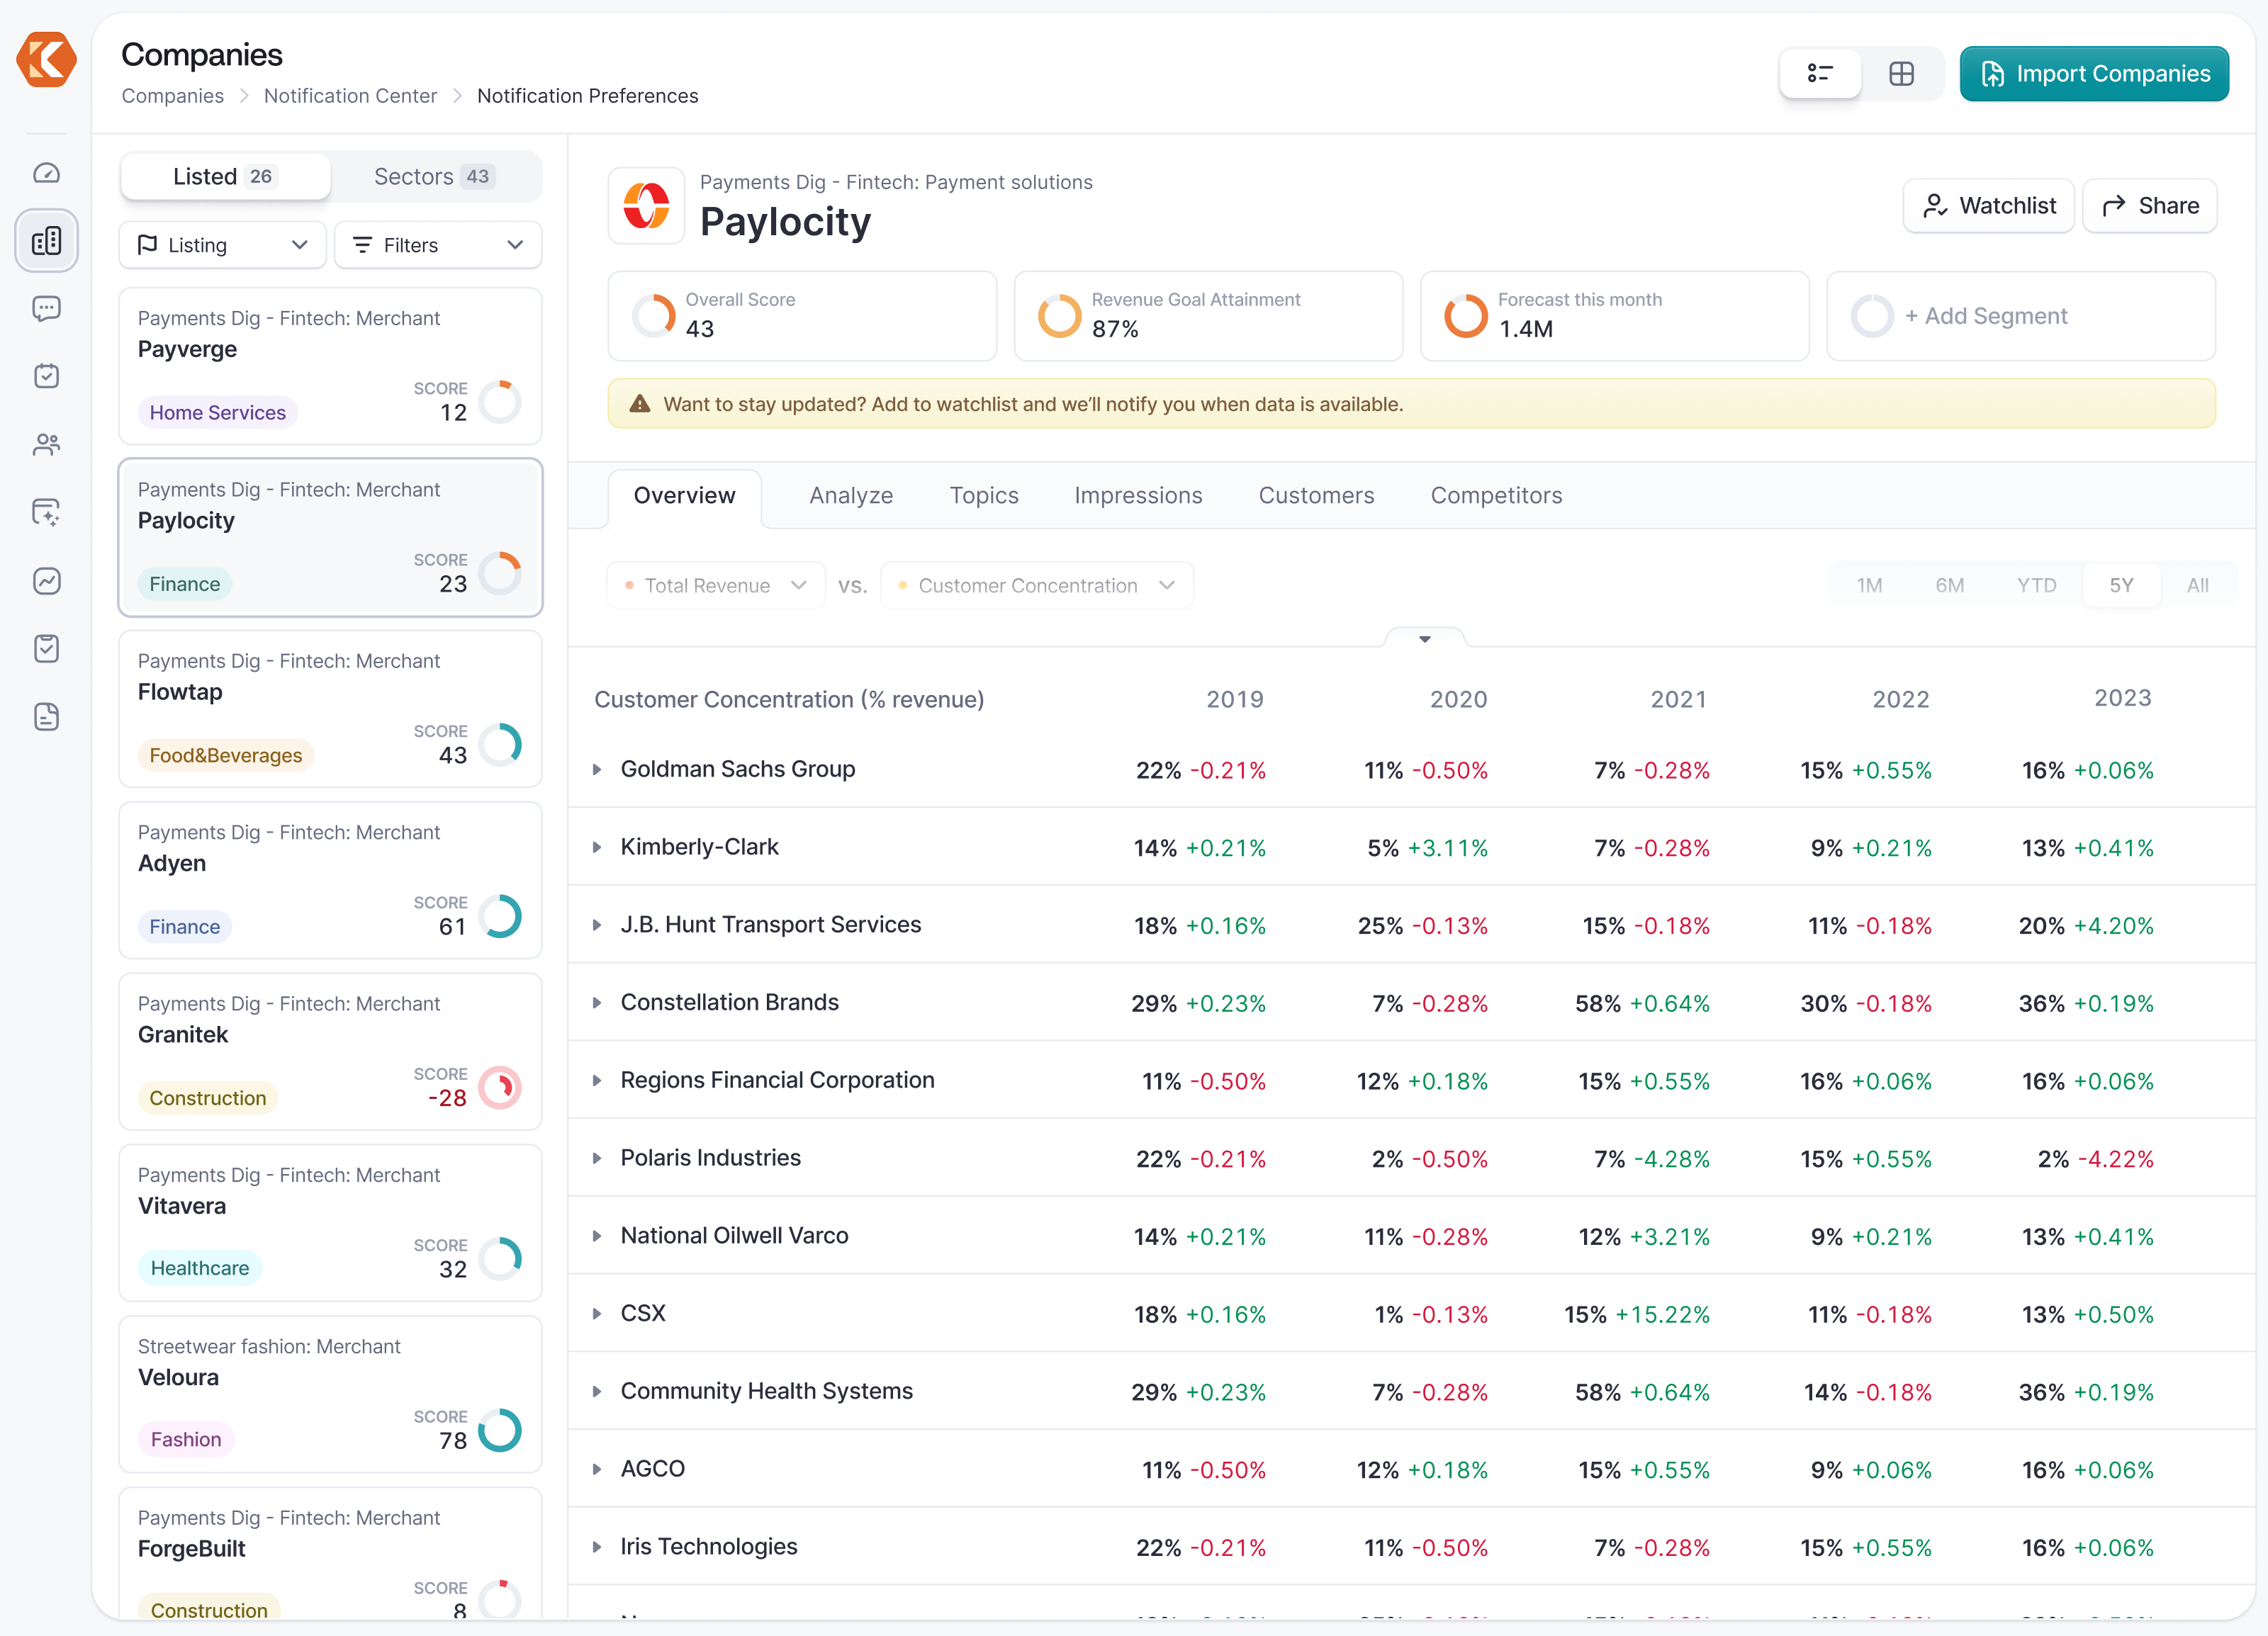Viewport: 2268px width, 1636px height.
Task: Open the document reports sidebar icon
Action: click(x=46, y=716)
